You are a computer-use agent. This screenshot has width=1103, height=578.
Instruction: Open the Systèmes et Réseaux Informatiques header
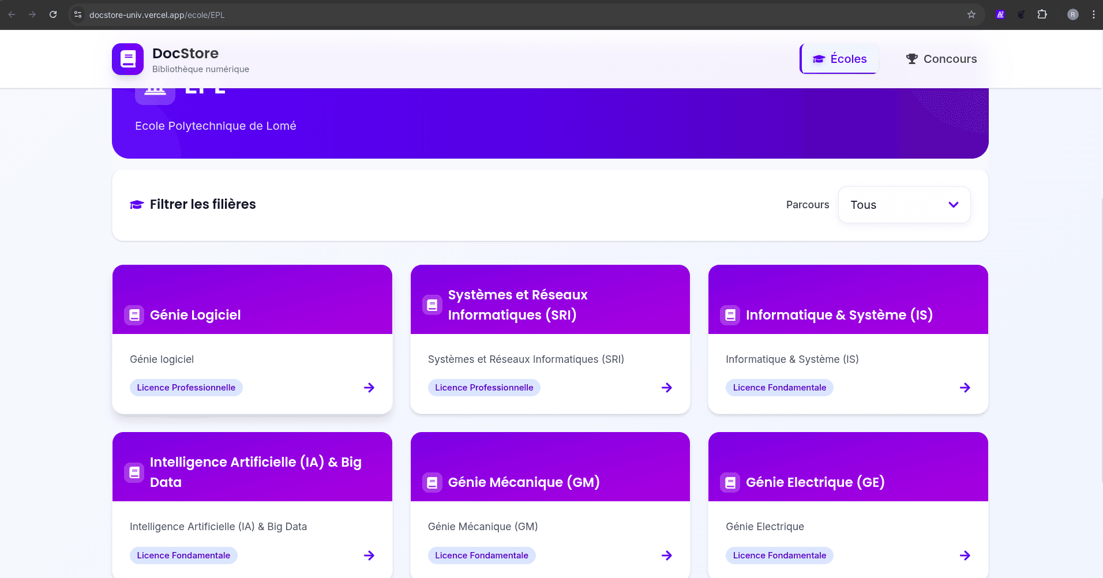coord(517,305)
